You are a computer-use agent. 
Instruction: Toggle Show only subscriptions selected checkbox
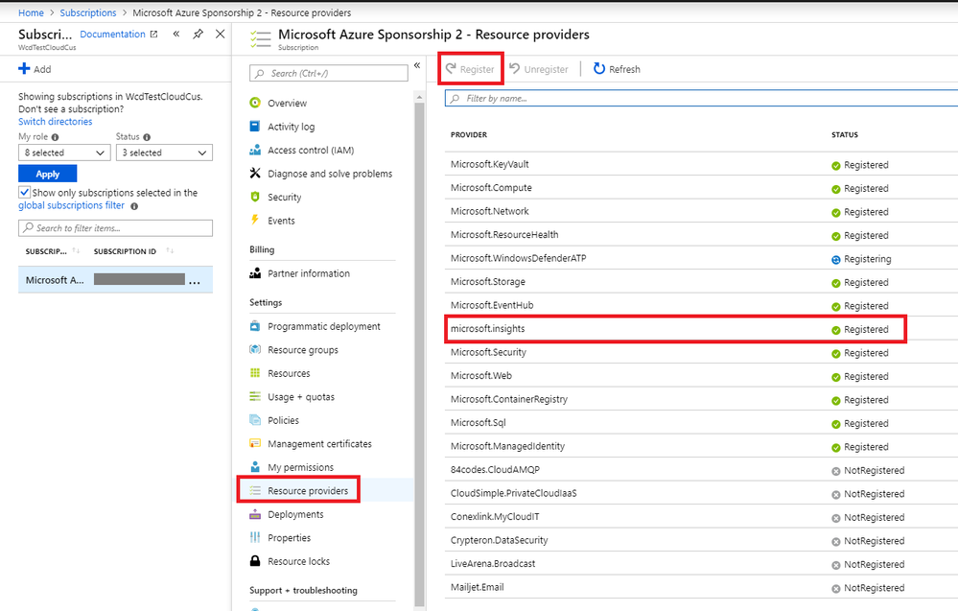(24, 193)
